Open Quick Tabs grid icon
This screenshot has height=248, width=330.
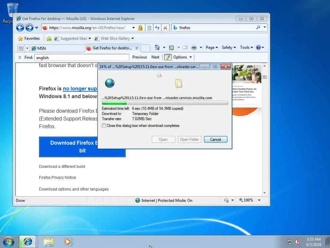(21, 48)
